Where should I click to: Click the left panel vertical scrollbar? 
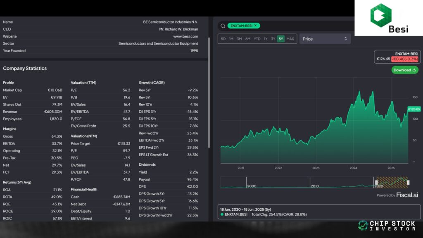[209, 93]
